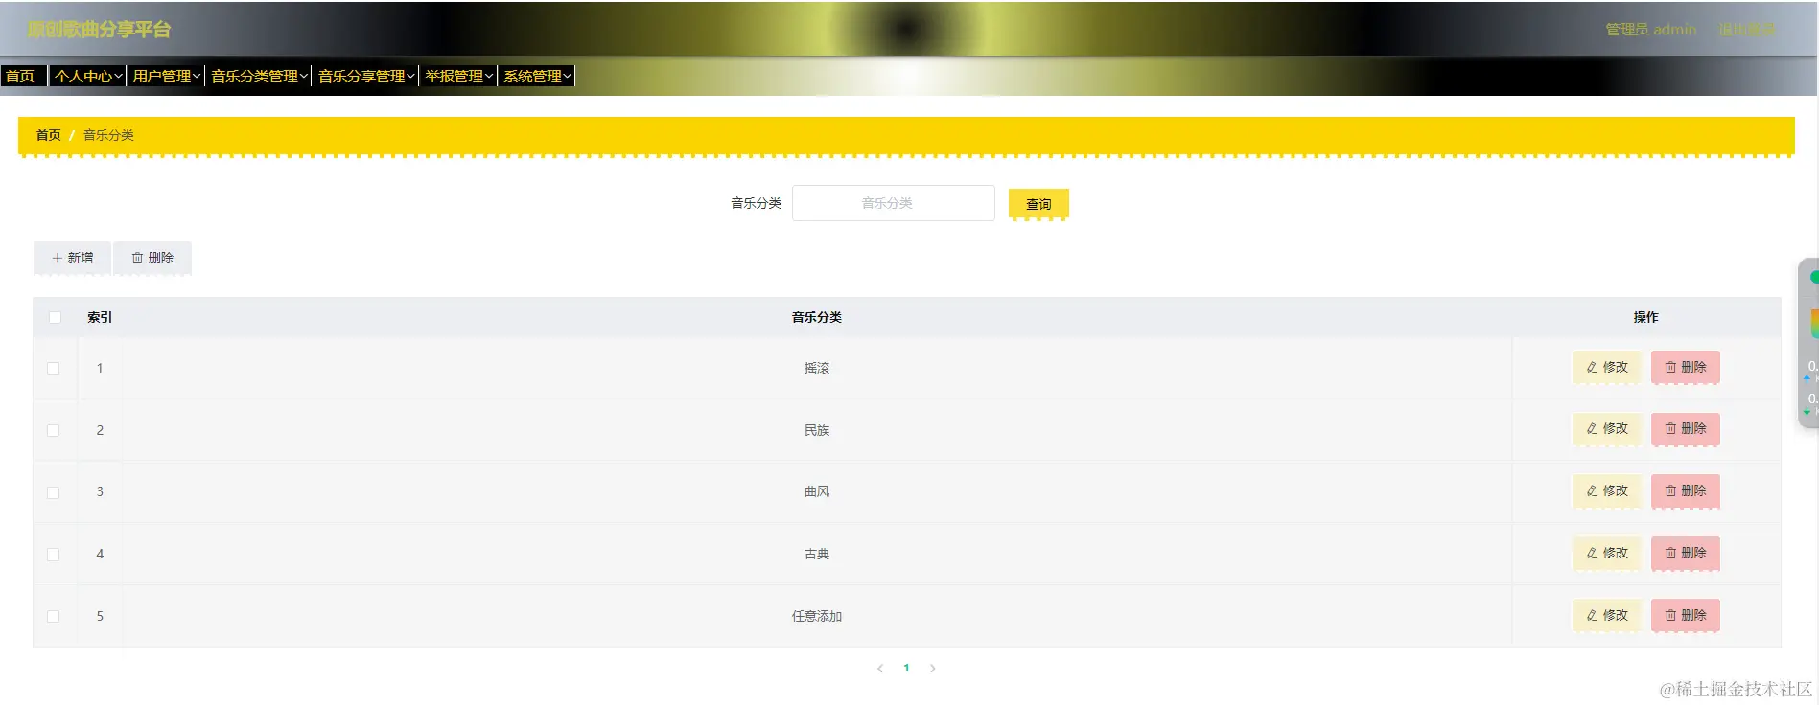Click the 退出登录 logout link

pos(1747,30)
